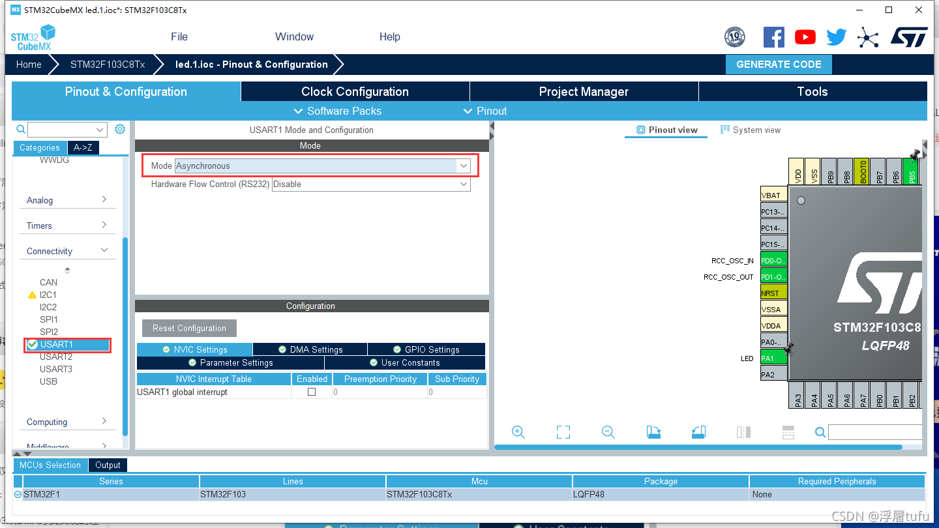Open the Window menu

294,37
